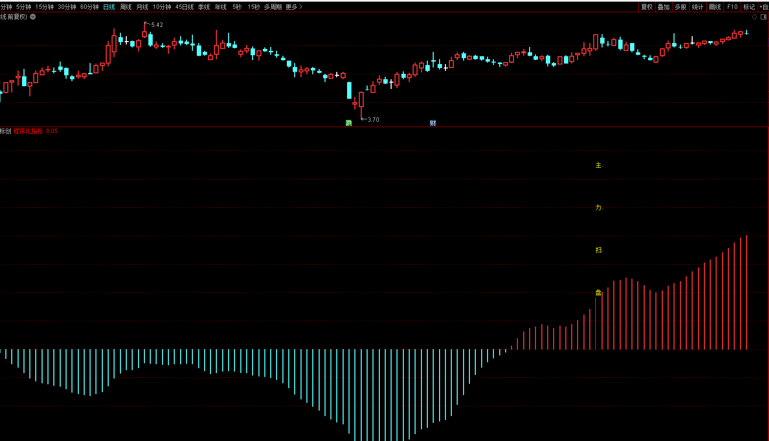Click the F10 company info button
Screen dimensions: 769x441
(732, 7)
